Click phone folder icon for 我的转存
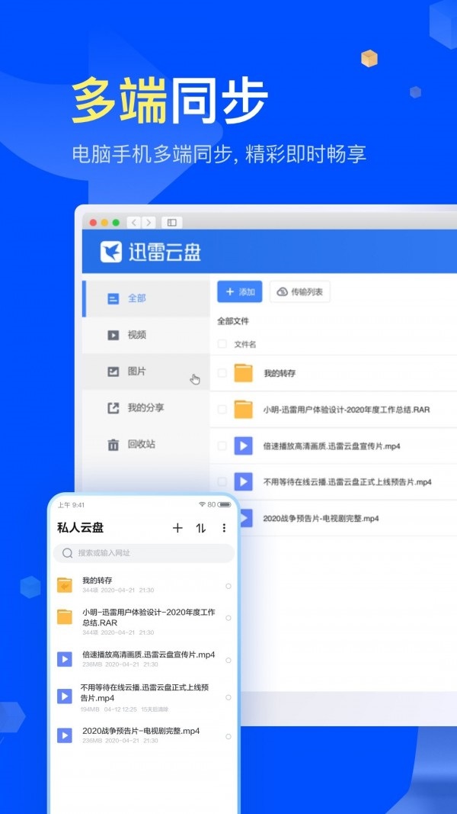The width and height of the screenshot is (457, 814). 64,585
